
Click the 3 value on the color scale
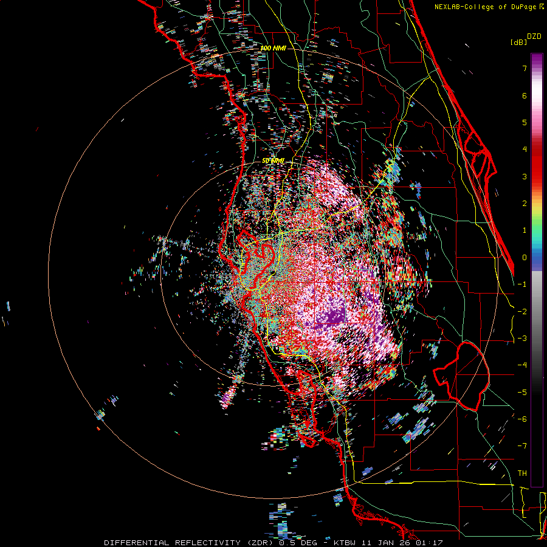525,176
